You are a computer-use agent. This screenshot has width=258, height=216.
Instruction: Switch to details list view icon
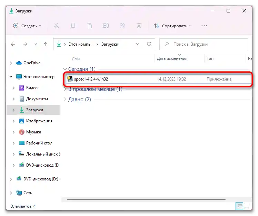(x=239, y=206)
